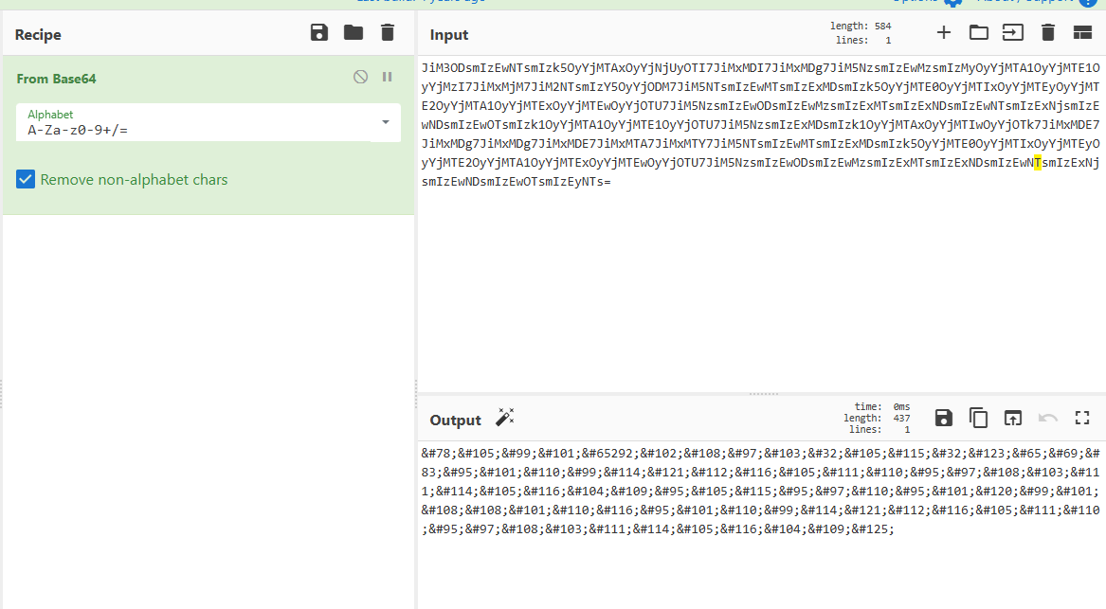
Task: Load a recipe using folder icon
Action: coord(354,33)
